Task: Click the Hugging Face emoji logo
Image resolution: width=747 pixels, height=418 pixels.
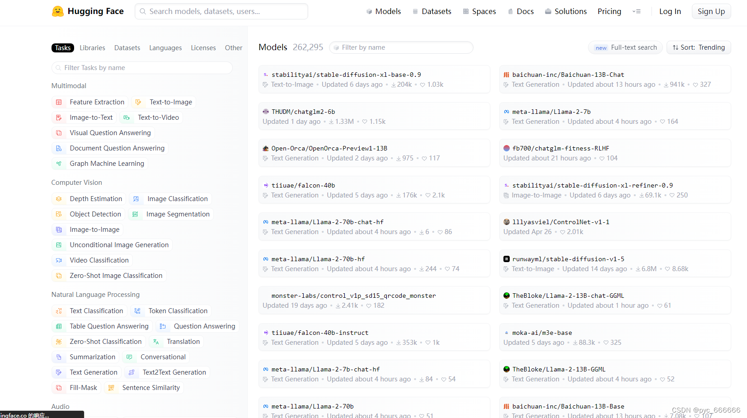Action: click(x=58, y=11)
